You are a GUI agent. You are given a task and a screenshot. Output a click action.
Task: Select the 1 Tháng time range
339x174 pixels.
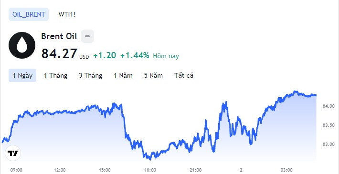pyautogui.click(x=55, y=75)
